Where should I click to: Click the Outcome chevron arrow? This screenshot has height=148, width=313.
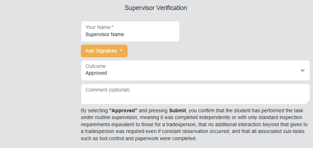click(x=303, y=70)
